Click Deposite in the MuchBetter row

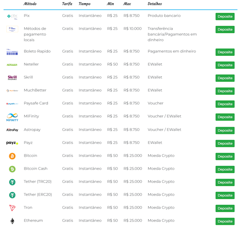(x=225, y=91)
